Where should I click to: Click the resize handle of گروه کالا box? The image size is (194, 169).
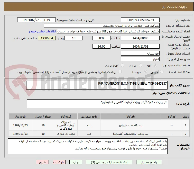(x=28, y=106)
